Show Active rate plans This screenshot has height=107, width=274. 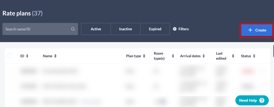coord(96,29)
